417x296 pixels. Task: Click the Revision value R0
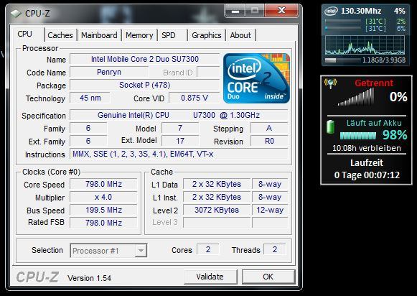[x=269, y=141]
